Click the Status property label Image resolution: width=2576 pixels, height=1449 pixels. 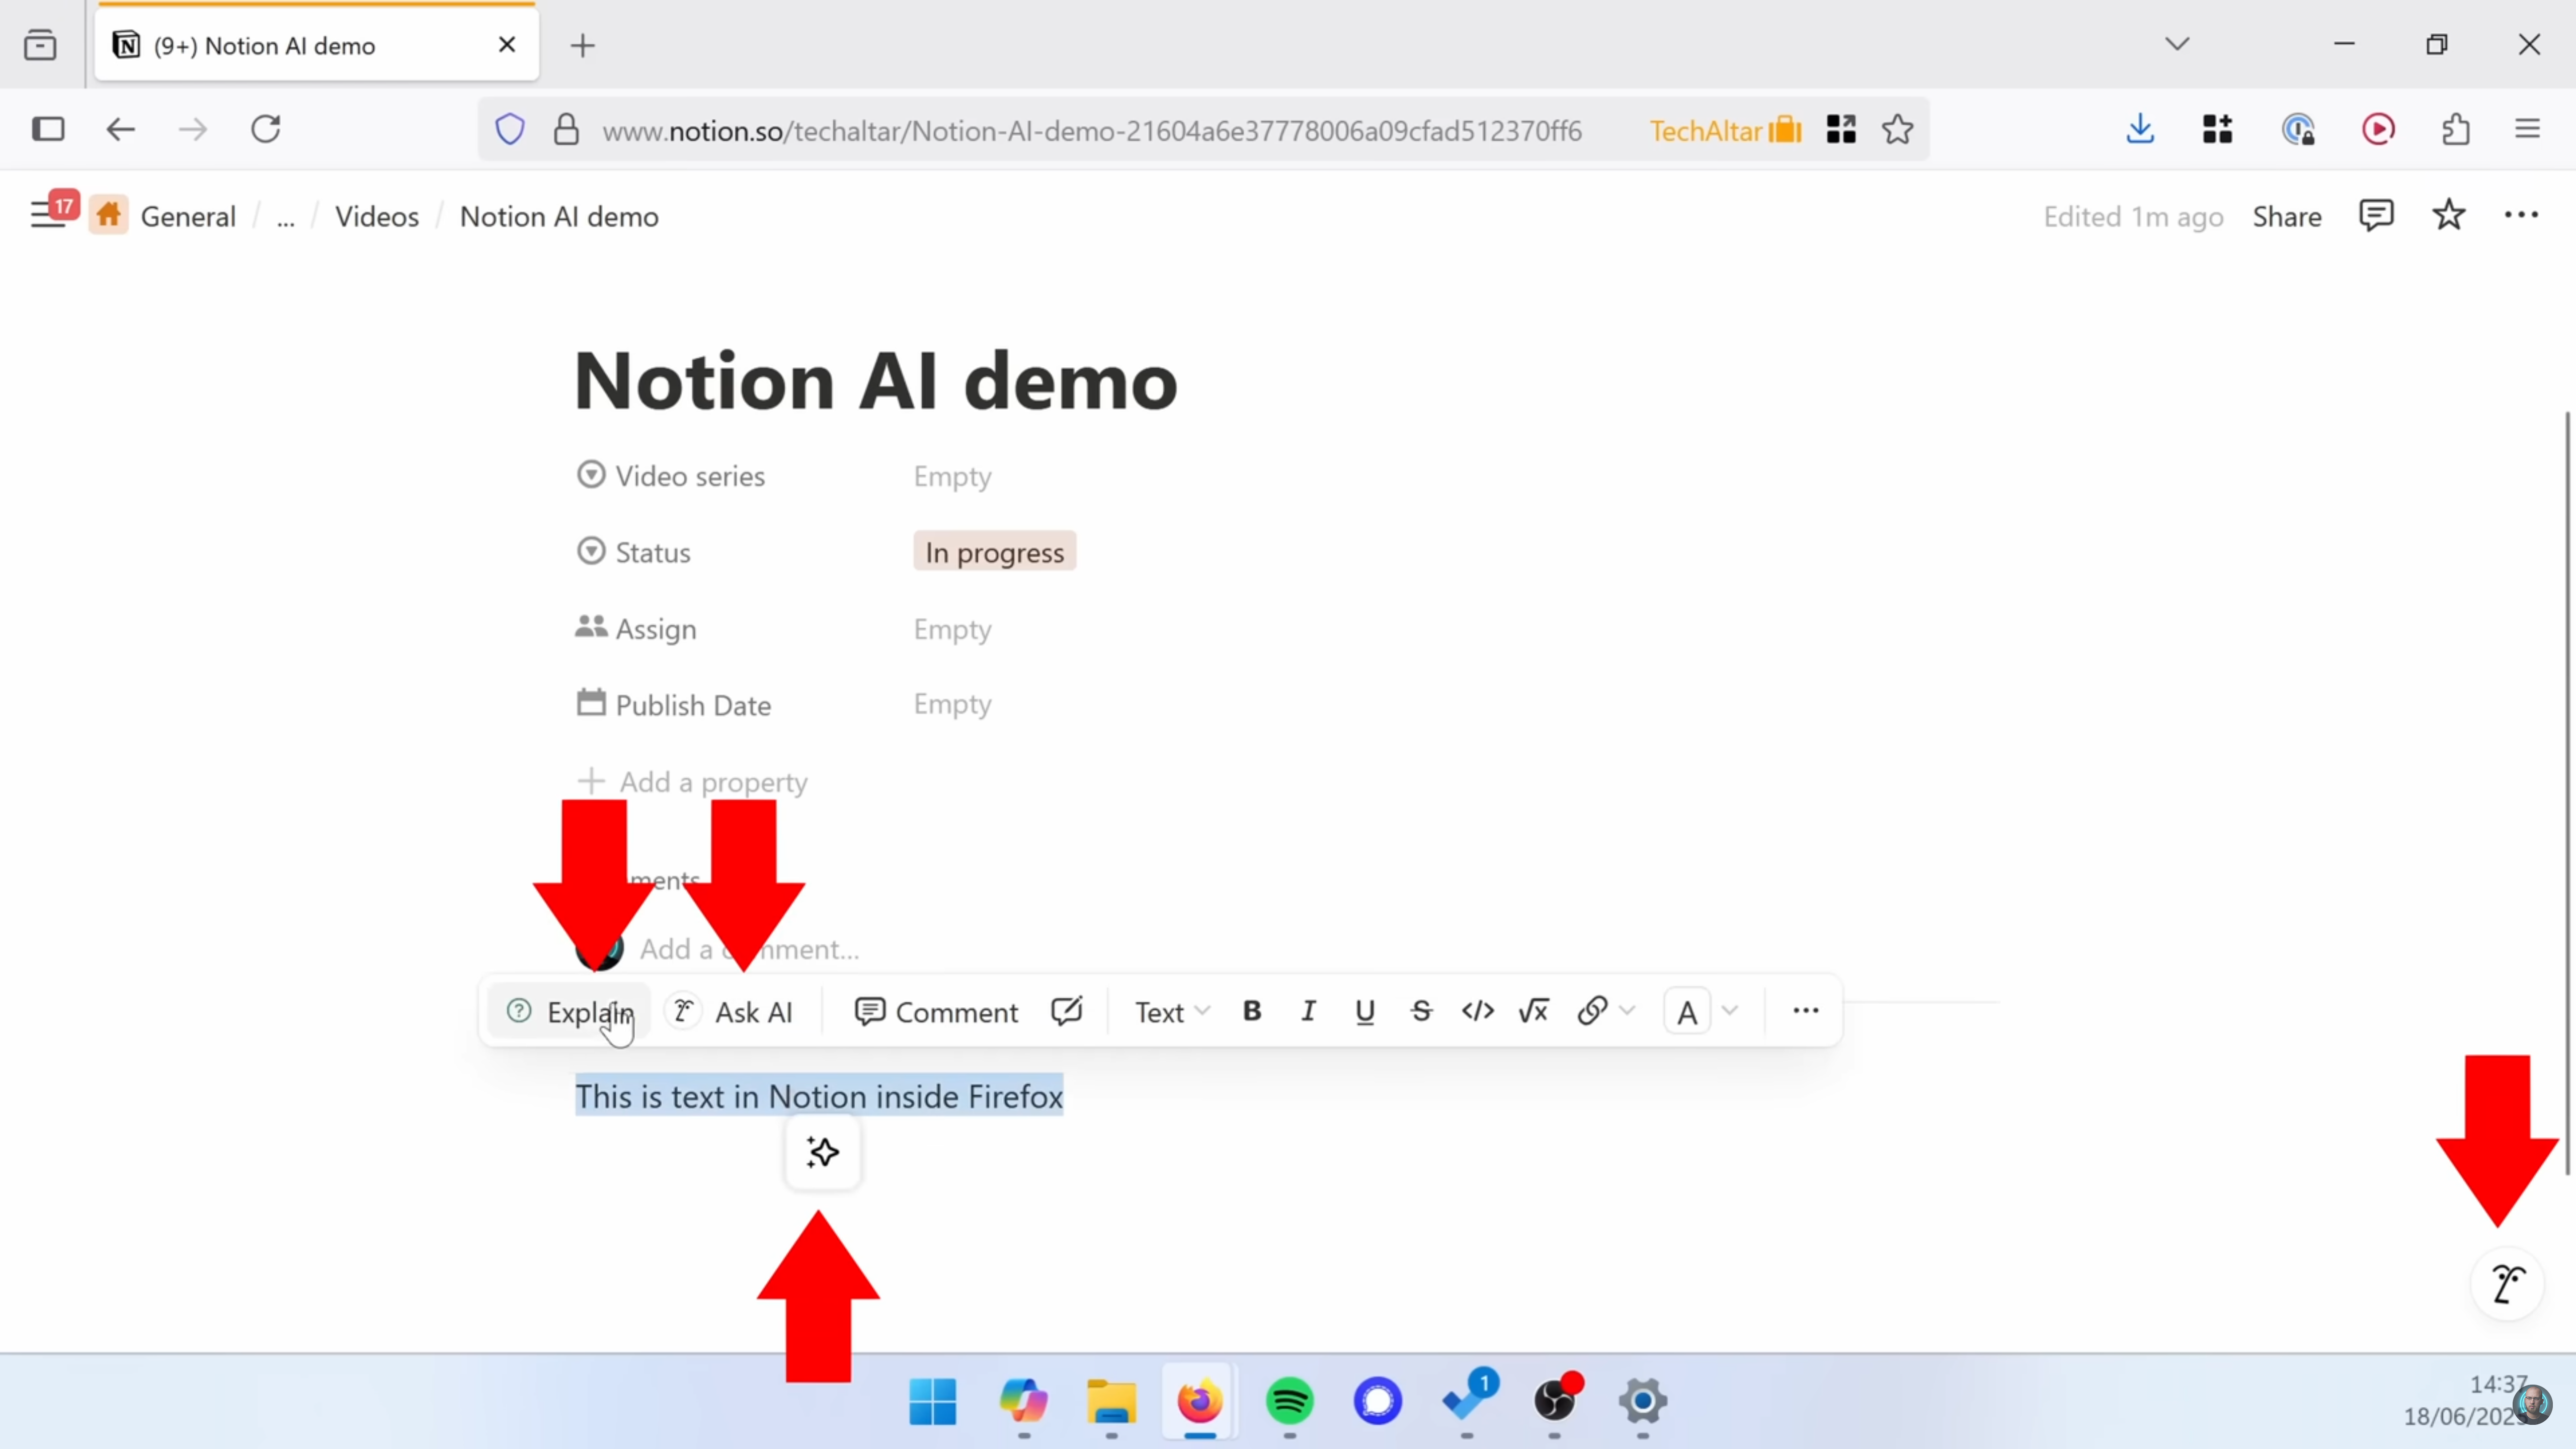pyautogui.click(x=633, y=552)
